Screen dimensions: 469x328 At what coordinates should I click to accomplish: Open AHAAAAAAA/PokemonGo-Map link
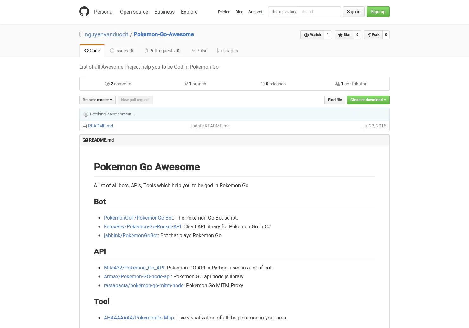click(x=139, y=318)
